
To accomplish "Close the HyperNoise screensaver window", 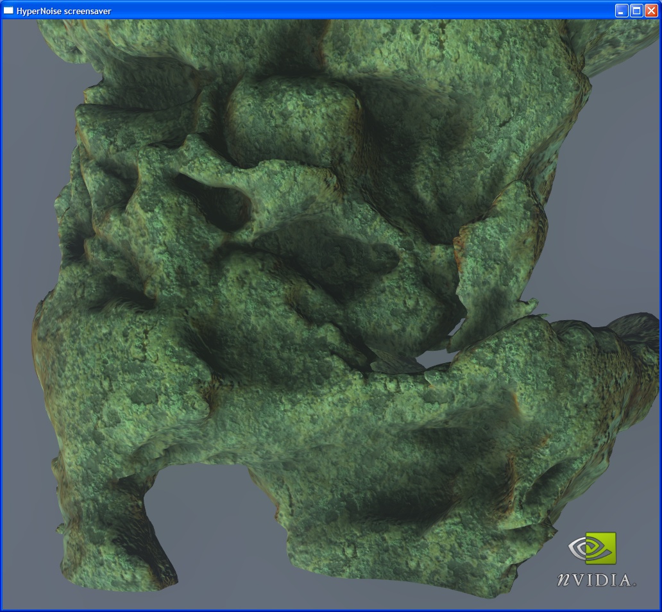I will (651, 10).
